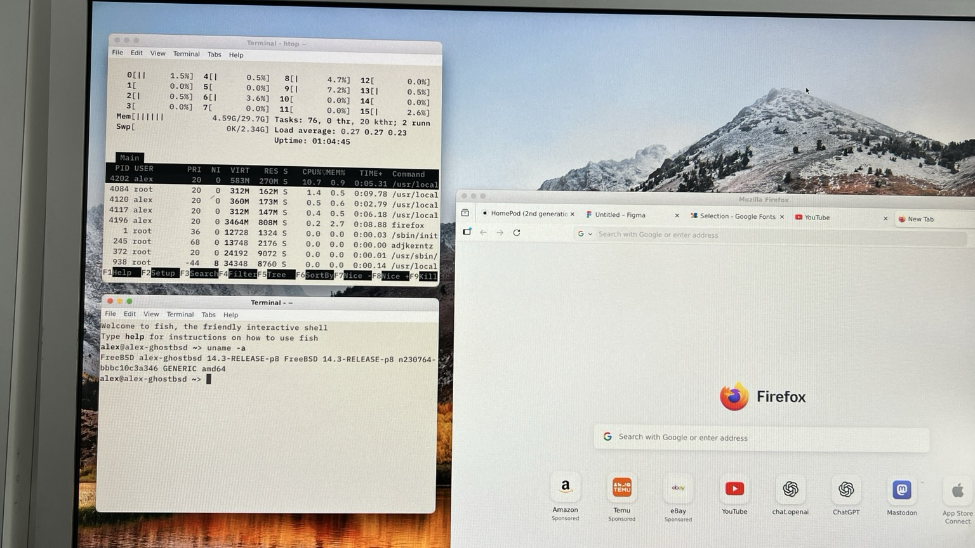Open Edit menu in the fish shell Terminal window

coord(129,314)
